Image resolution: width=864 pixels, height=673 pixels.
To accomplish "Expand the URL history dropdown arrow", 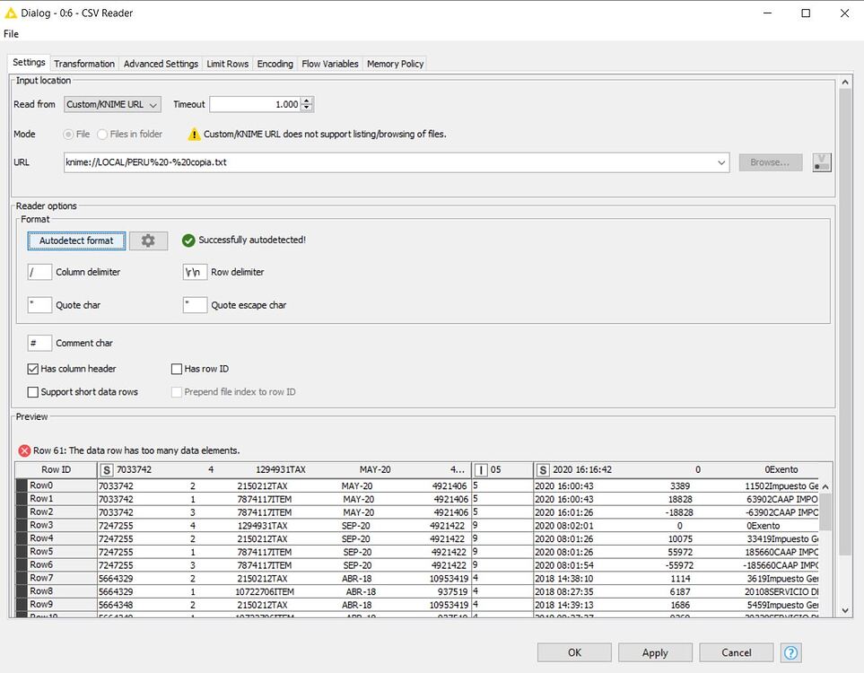I will (721, 162).
